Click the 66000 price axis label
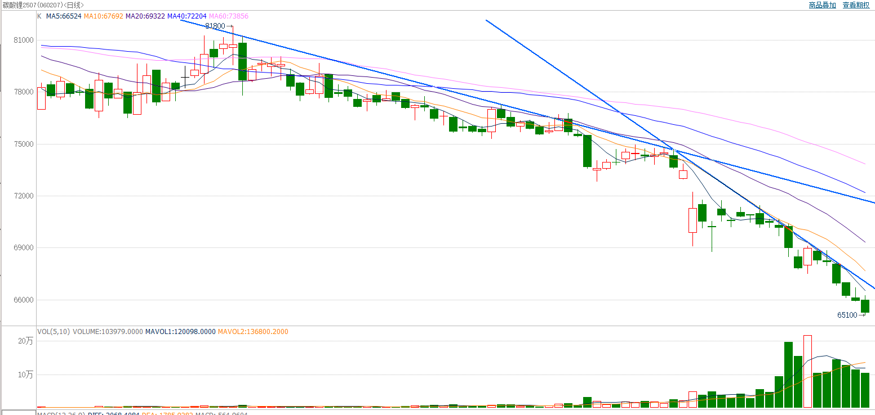The image size is (875, 415). tap(24, 300)
